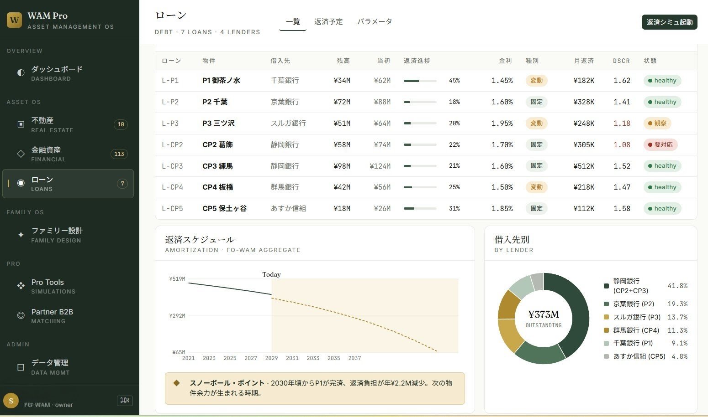Open Data Management (データ管理)

(x=49, y=366)
